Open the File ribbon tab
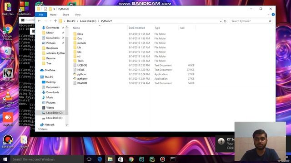The height and width of the screenshot is (163, 291). point(41,14)
